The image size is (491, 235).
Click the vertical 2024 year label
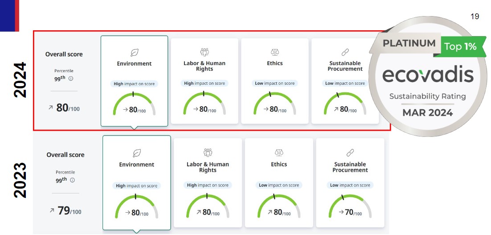(20, 80)
